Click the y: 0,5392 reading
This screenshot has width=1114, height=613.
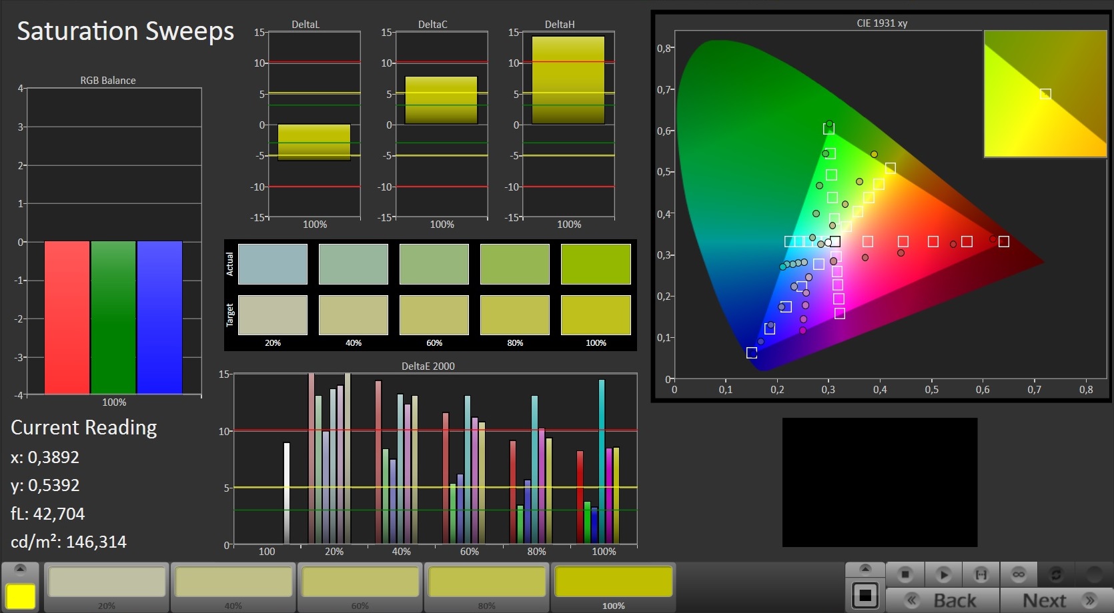[x=45, y=486]
